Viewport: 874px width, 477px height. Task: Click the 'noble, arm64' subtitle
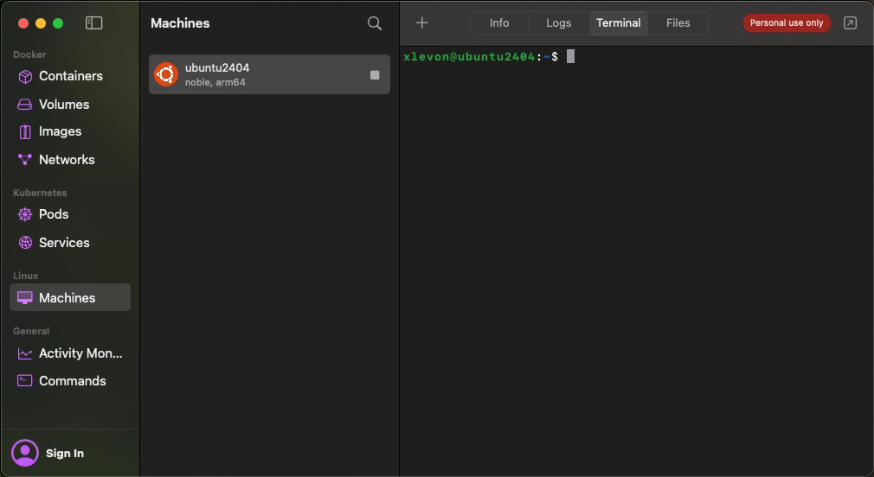[215, 82]
